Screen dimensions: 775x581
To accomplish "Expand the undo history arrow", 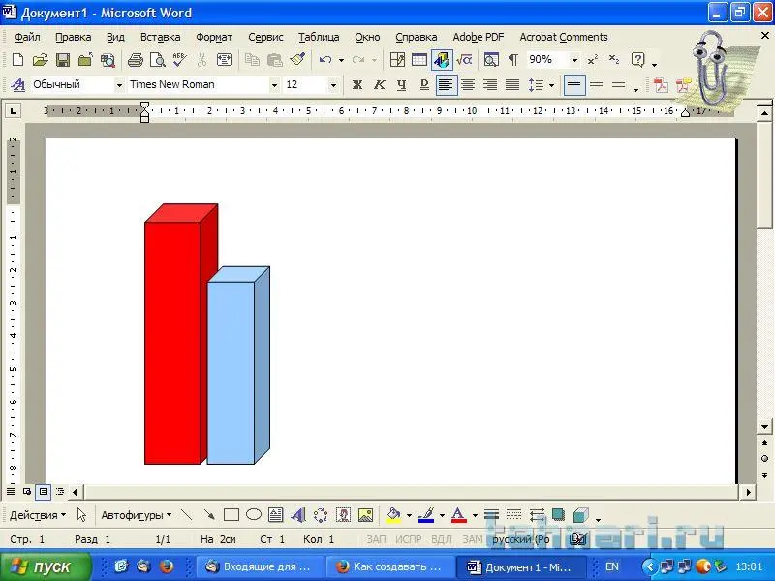I will coord(341,60).
